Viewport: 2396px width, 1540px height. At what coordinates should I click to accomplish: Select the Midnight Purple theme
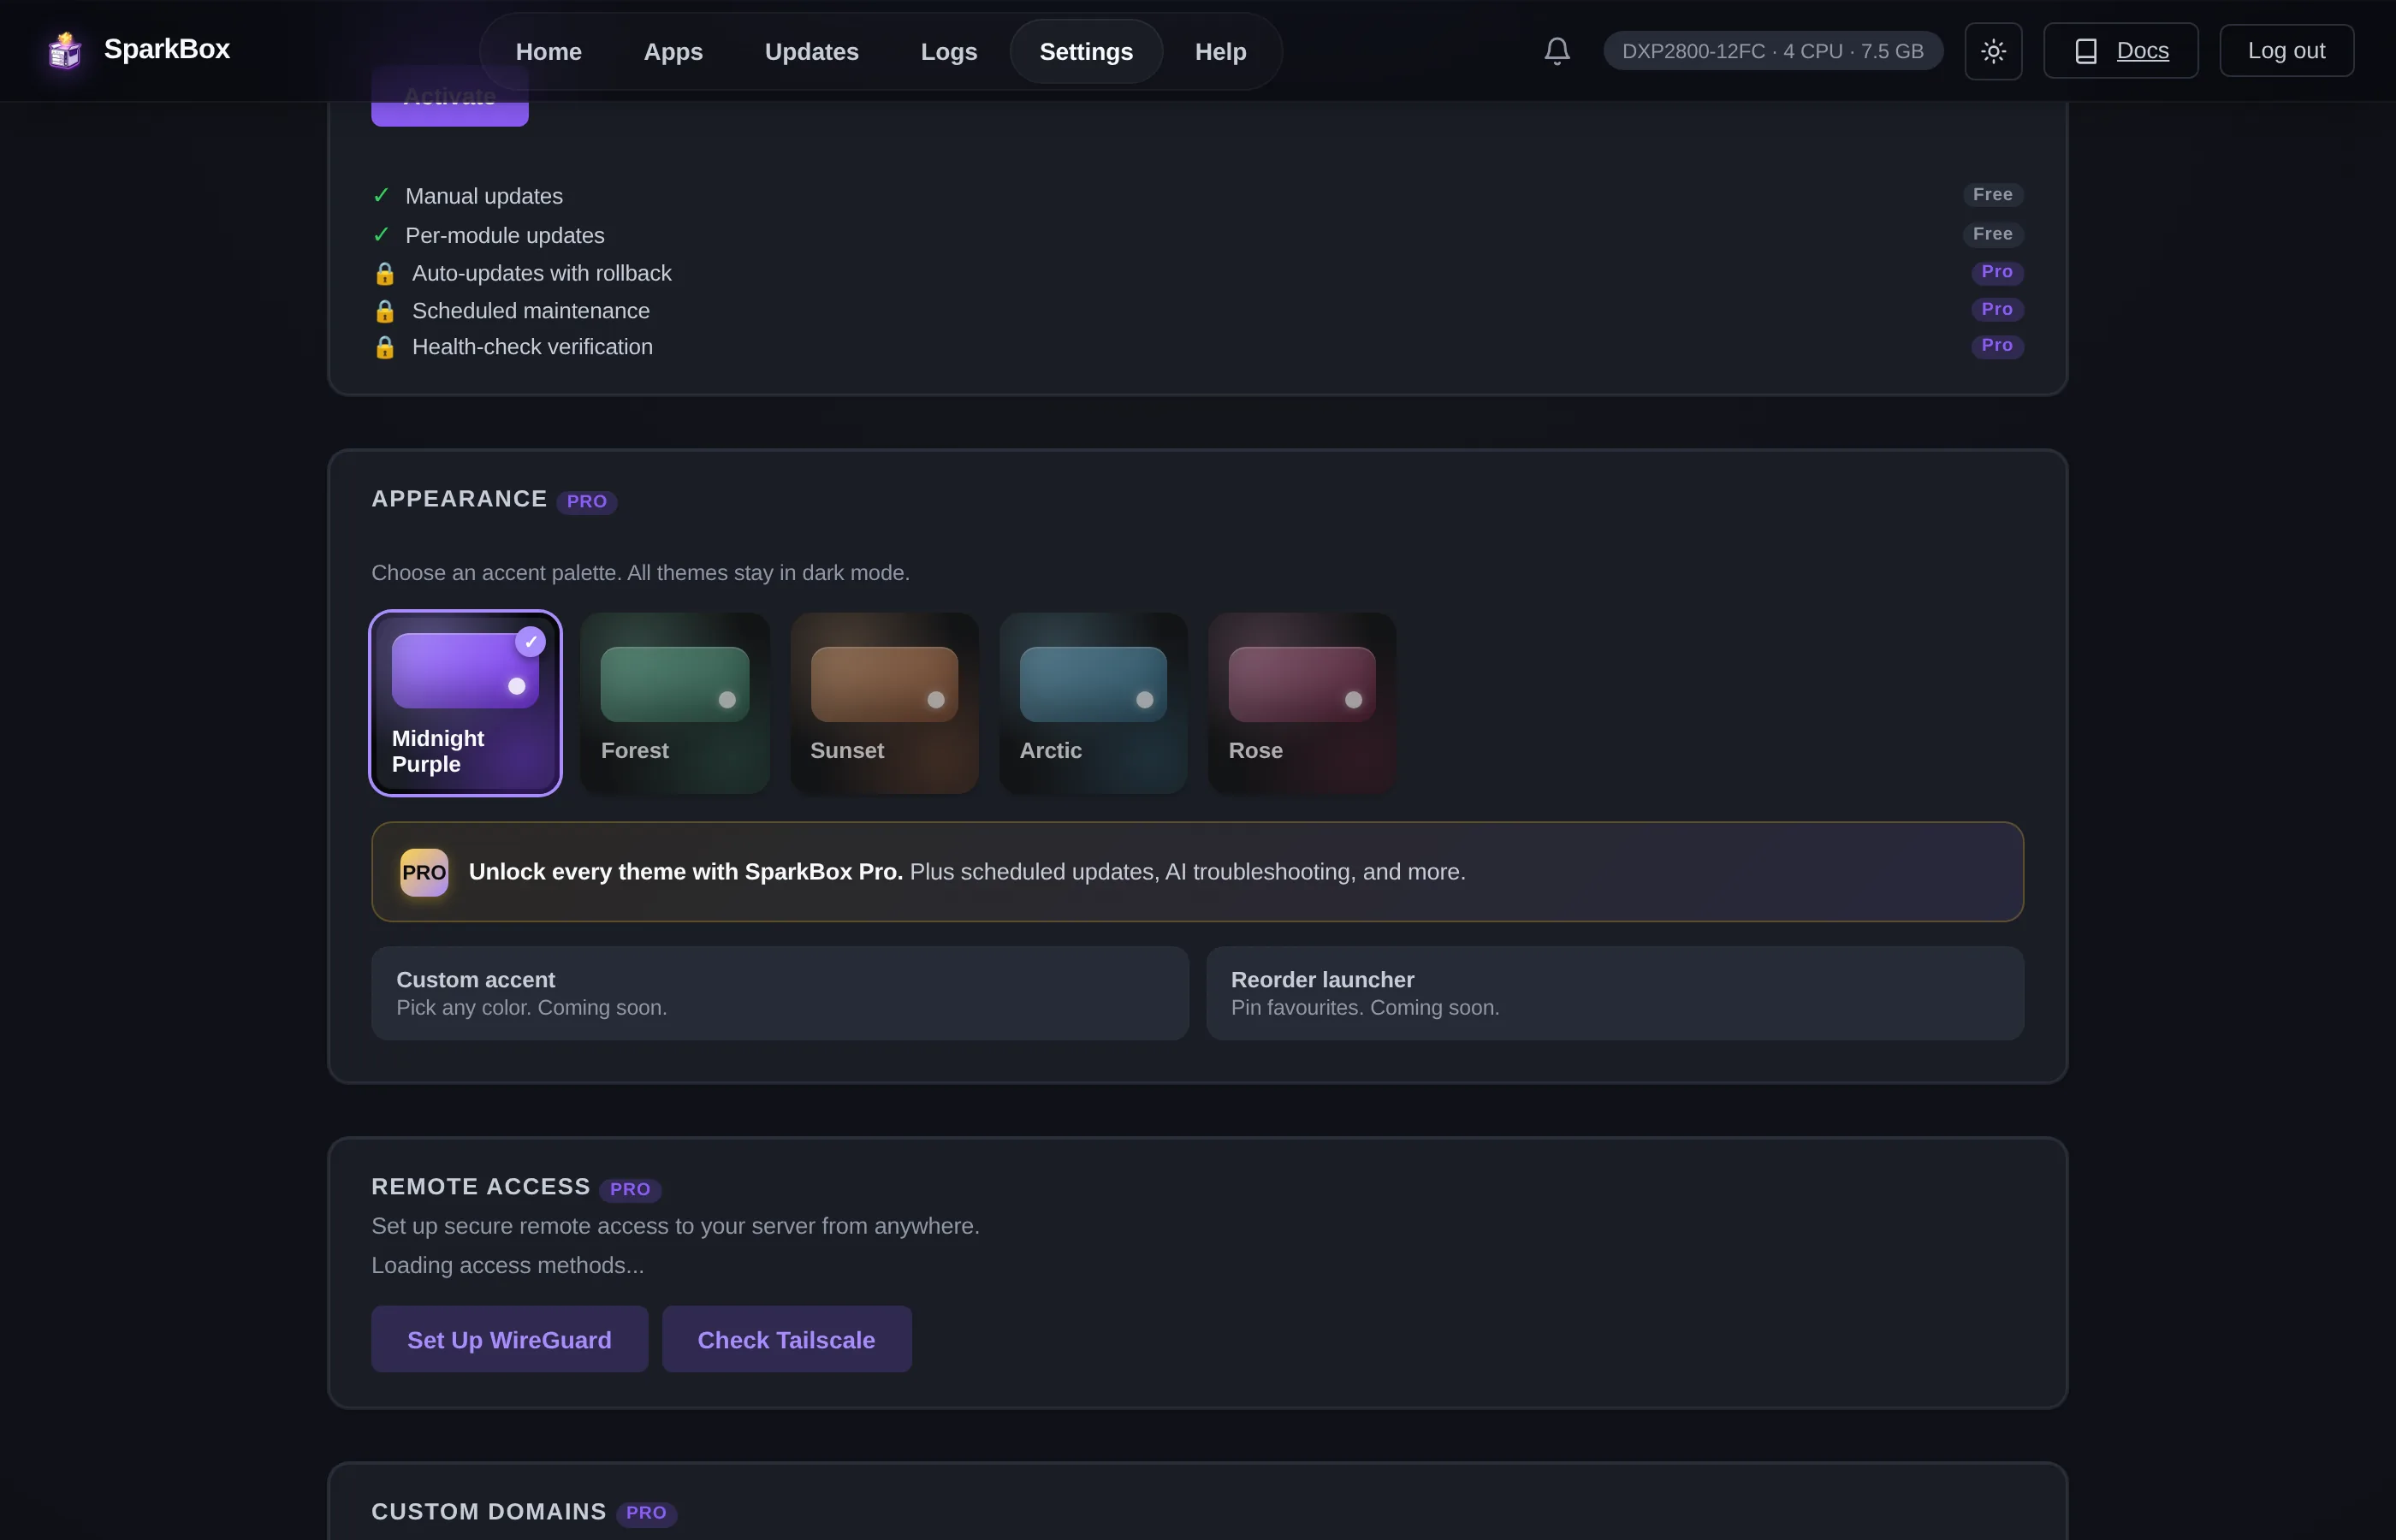[465, 703]
